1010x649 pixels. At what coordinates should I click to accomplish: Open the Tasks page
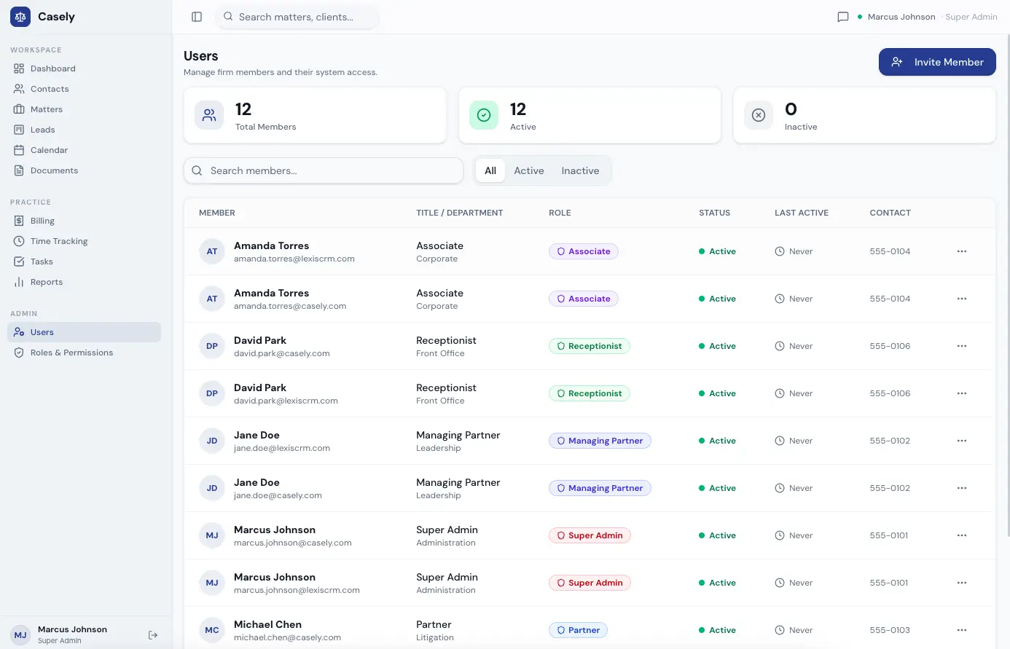(x=84, y=261)
